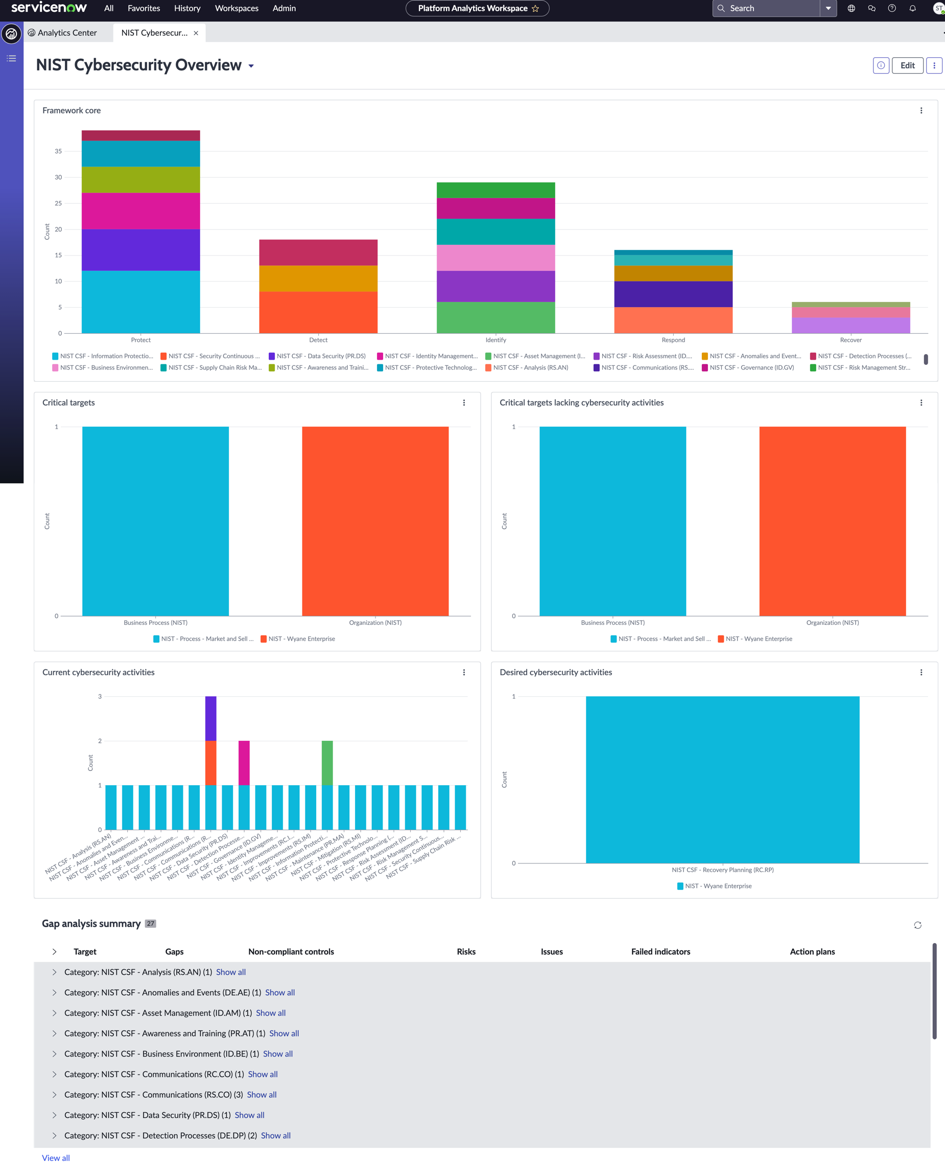Expand Category Communications (RC.CO)
Screen dimensions: 945x1171
(55, 1074)
